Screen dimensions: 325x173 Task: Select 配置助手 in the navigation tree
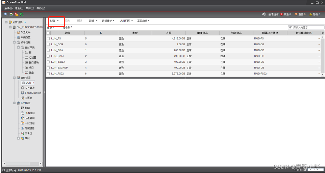pos(24,32)
